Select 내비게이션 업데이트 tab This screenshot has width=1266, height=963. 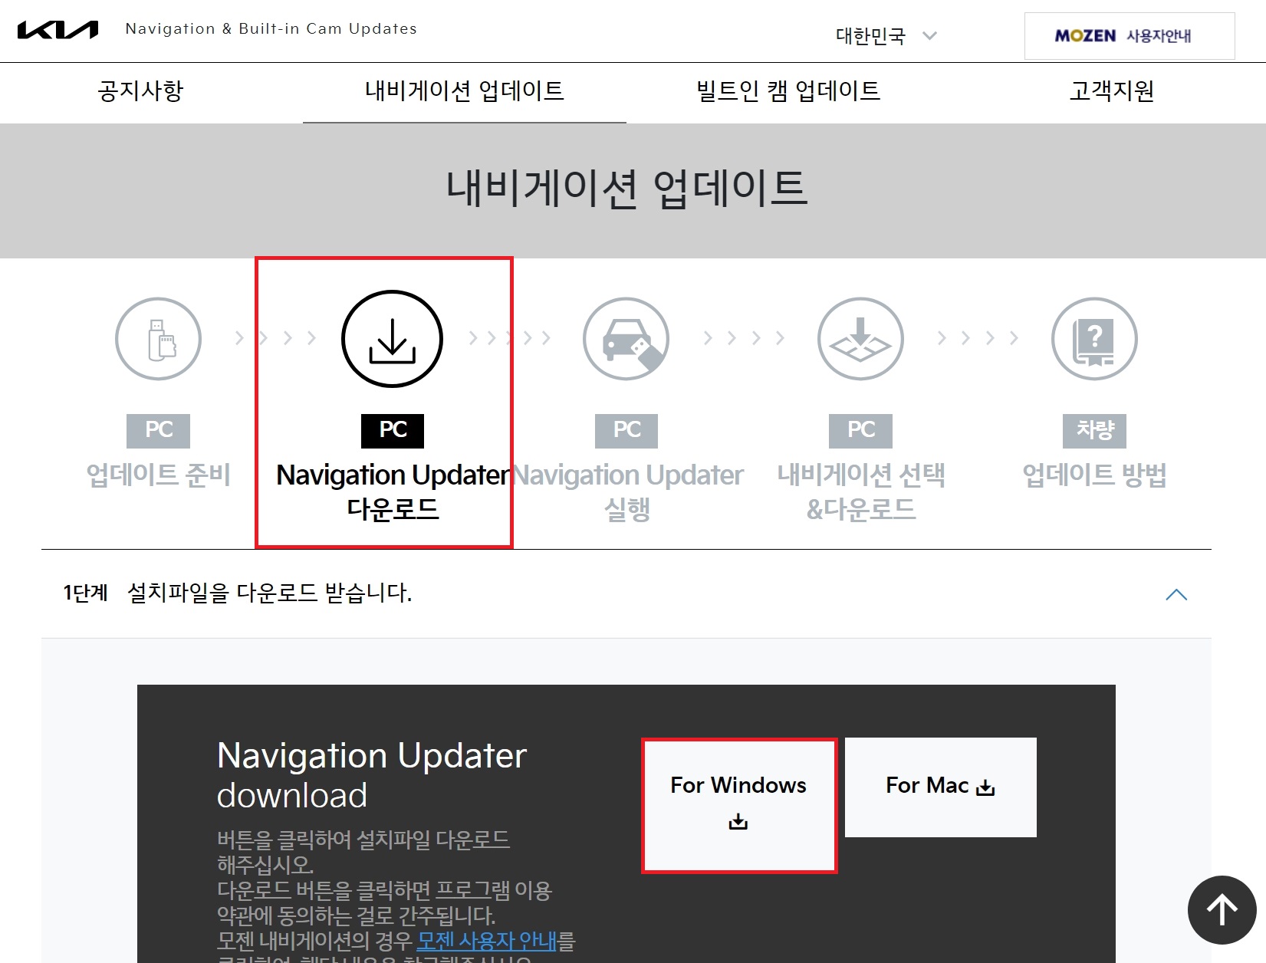pos(465,91)
